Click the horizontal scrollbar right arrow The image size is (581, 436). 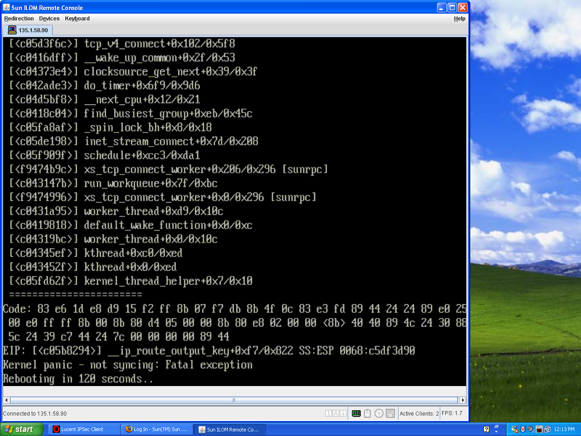click(463, 400)
